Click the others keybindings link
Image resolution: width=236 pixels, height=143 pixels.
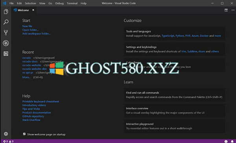point(215,51)
